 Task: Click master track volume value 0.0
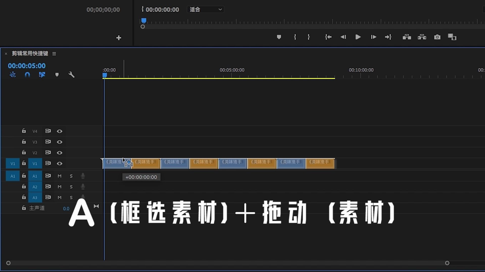(x=66, y=209)
